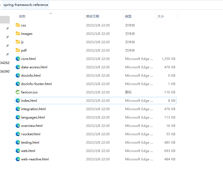The width and height of the screenshot is (223, 169).
Task: Click the Edge icon of rsocket.html
Action: (18, 134)
